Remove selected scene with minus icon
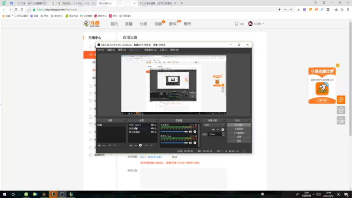352x198 pixels. click(104, 145)
